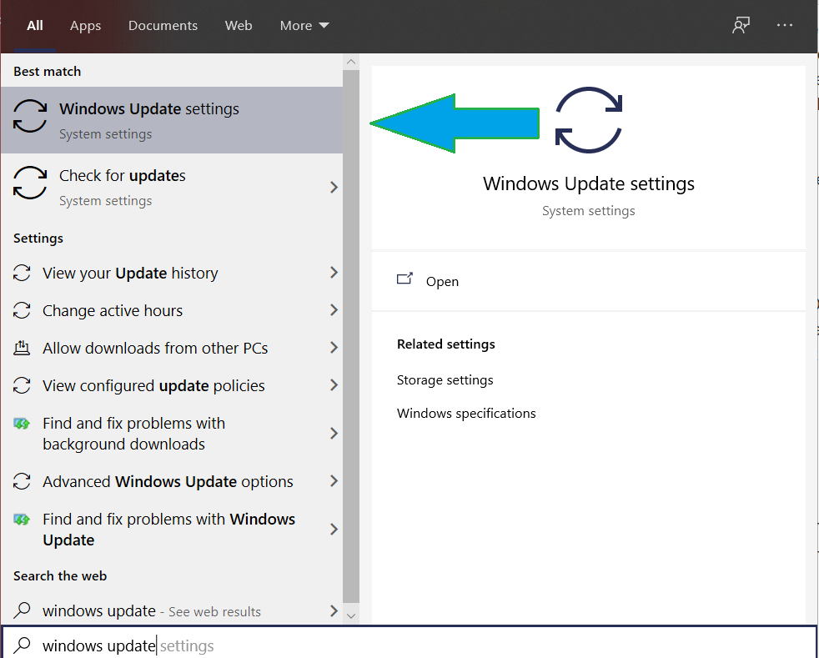Click the feedback person icon
Viewport: 819px width, 658px height.
point(741,25)
